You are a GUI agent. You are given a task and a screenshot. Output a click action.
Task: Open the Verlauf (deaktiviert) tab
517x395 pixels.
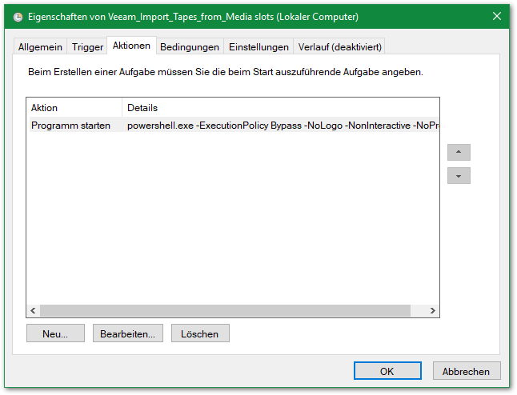[x=340, y=47]
